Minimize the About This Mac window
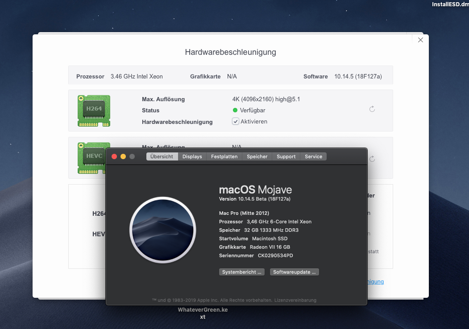The image size is (469, 329). coord(123,156)
